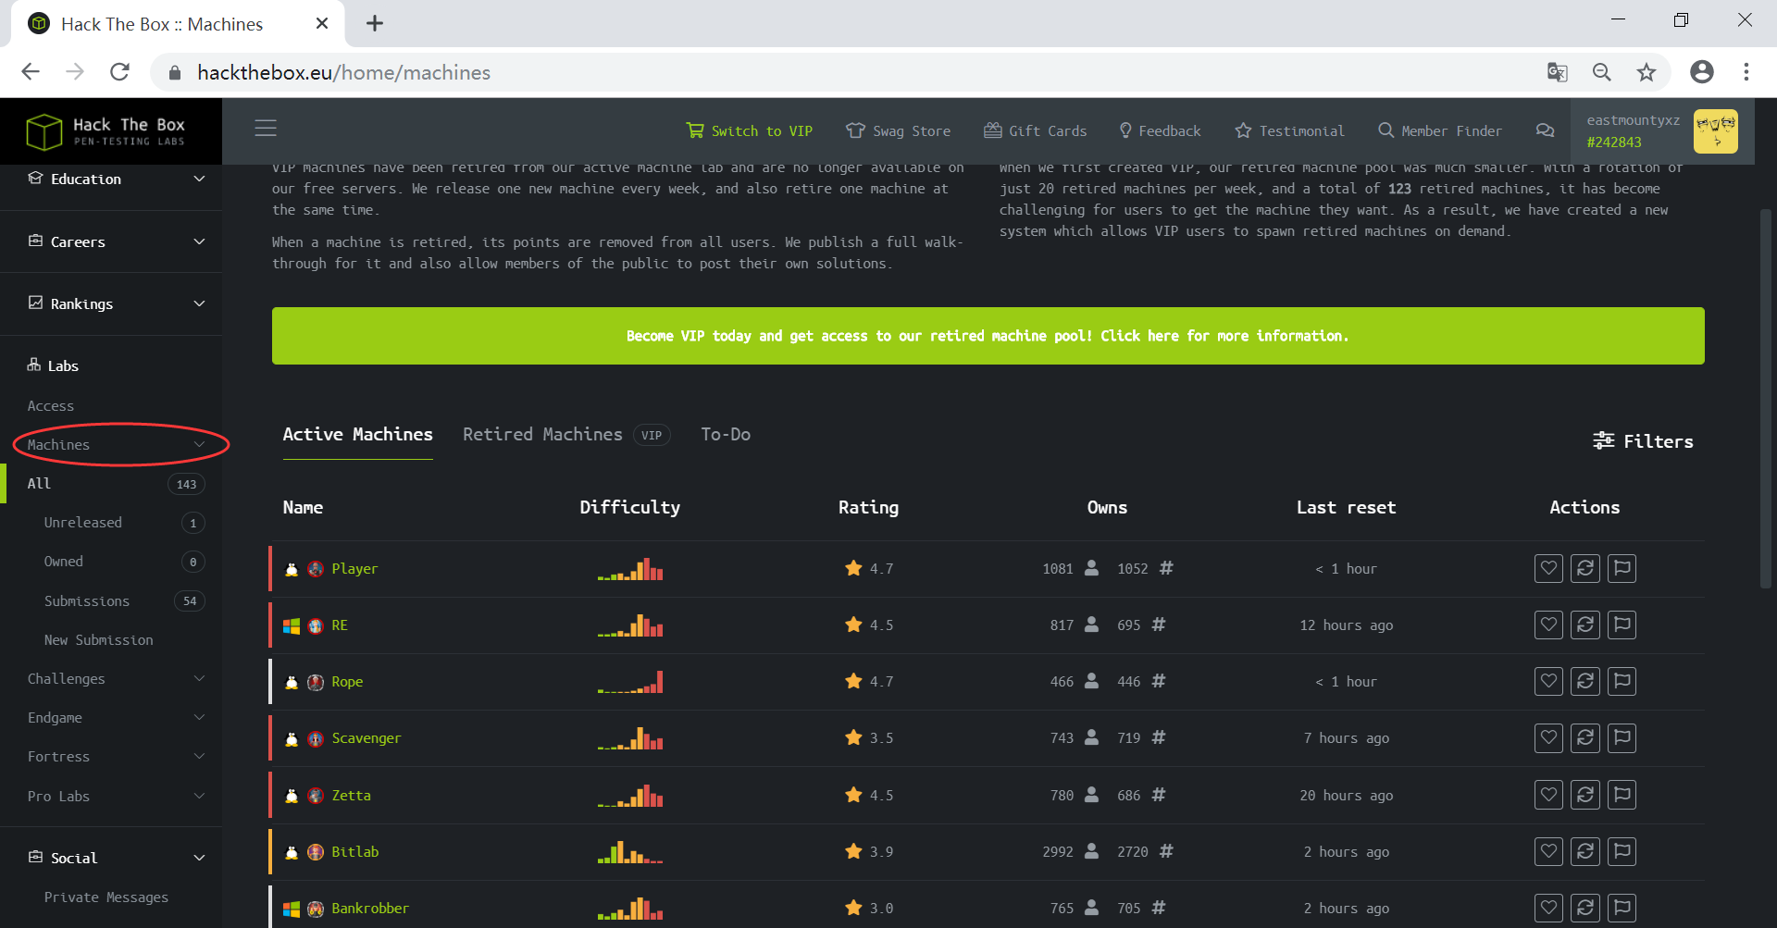
Task: Click Switch to VIP link
Action: pos(749,131)
